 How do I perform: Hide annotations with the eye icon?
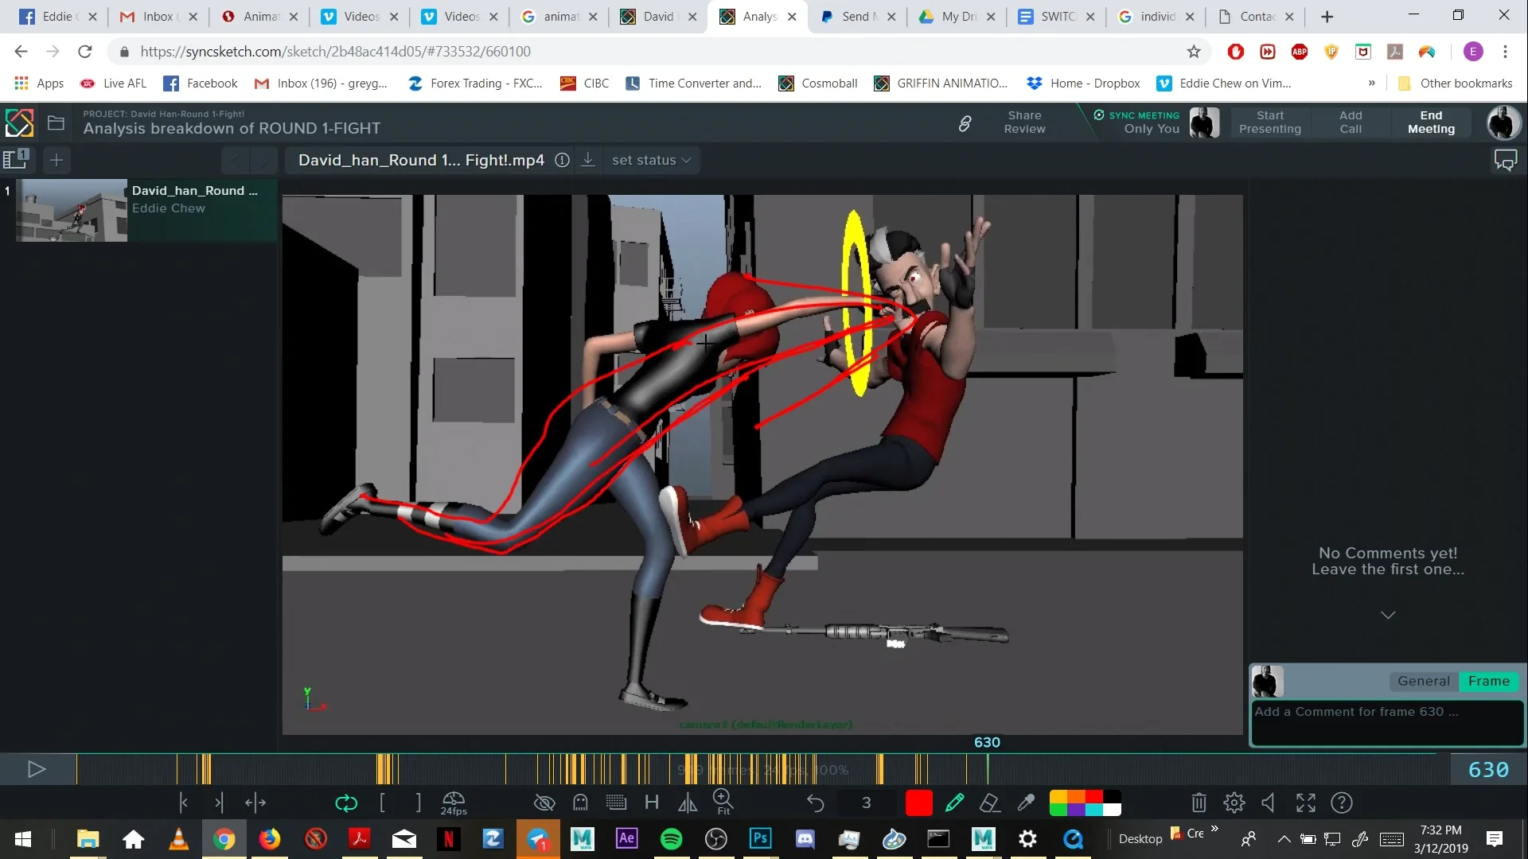[x=544, y=803]
